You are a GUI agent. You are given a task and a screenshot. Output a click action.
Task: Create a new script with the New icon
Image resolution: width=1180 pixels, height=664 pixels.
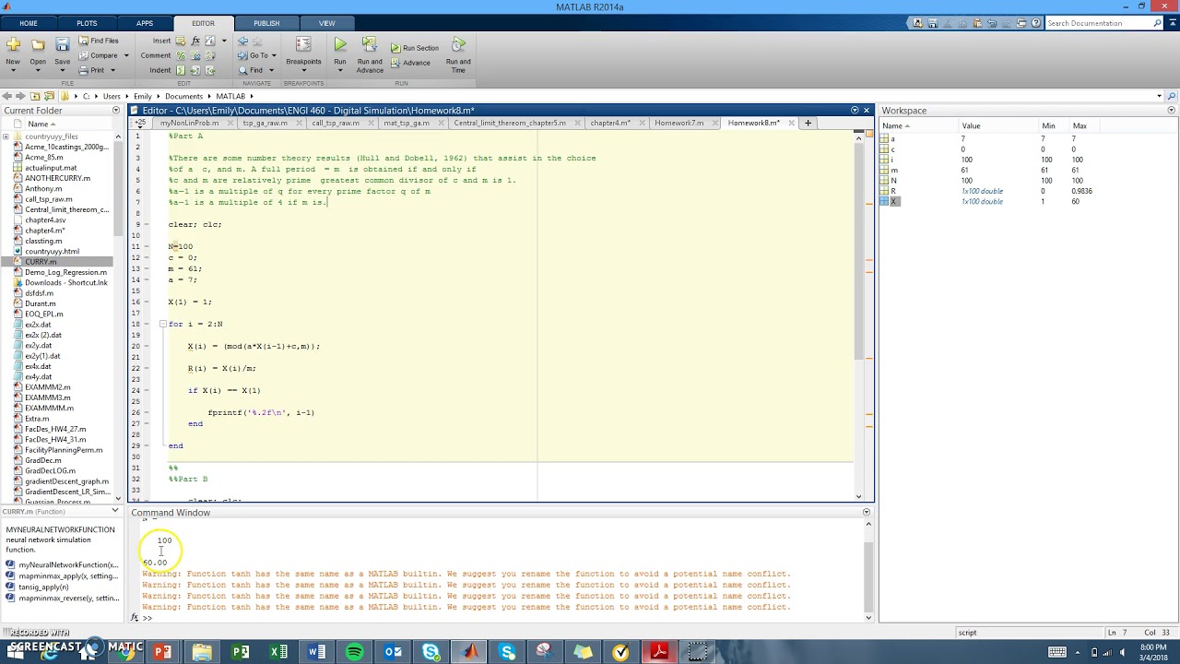pos(14,44)
